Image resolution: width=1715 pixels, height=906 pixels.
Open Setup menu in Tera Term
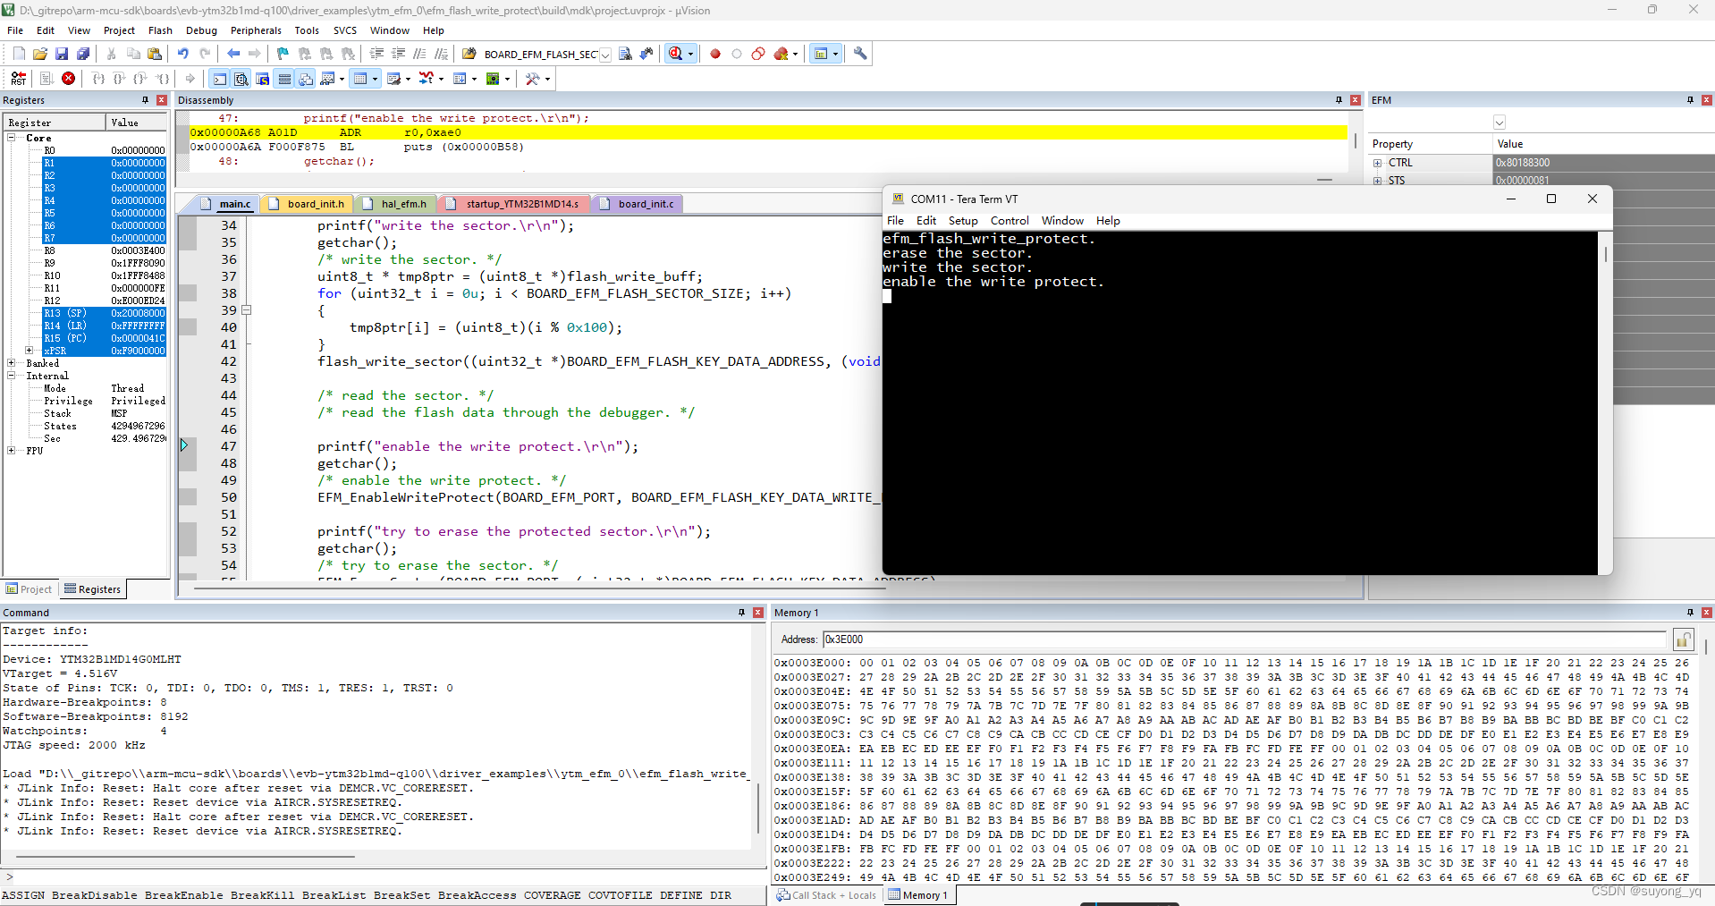(963, 221)
